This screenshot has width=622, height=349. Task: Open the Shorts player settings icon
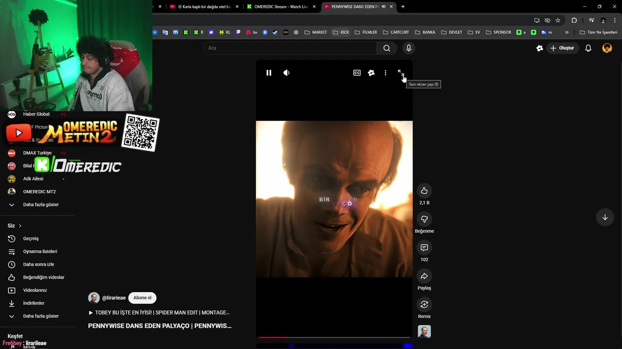[371, 73]
